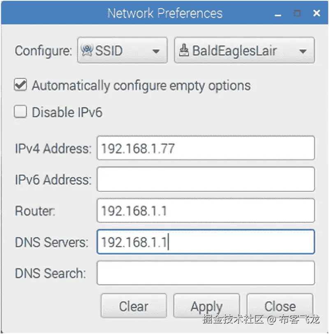329x334 pixels.
Task: Place cursor in the DNS Servers field
Action: [206, 242]
